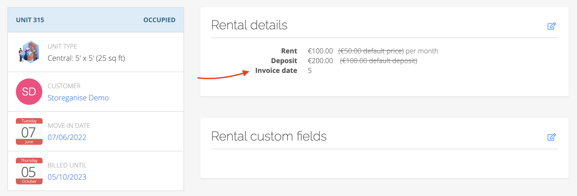The width and height of the screenshot is (577, 196).
Task: Edit the Rental custom fields section
Action: click(551, 137)
